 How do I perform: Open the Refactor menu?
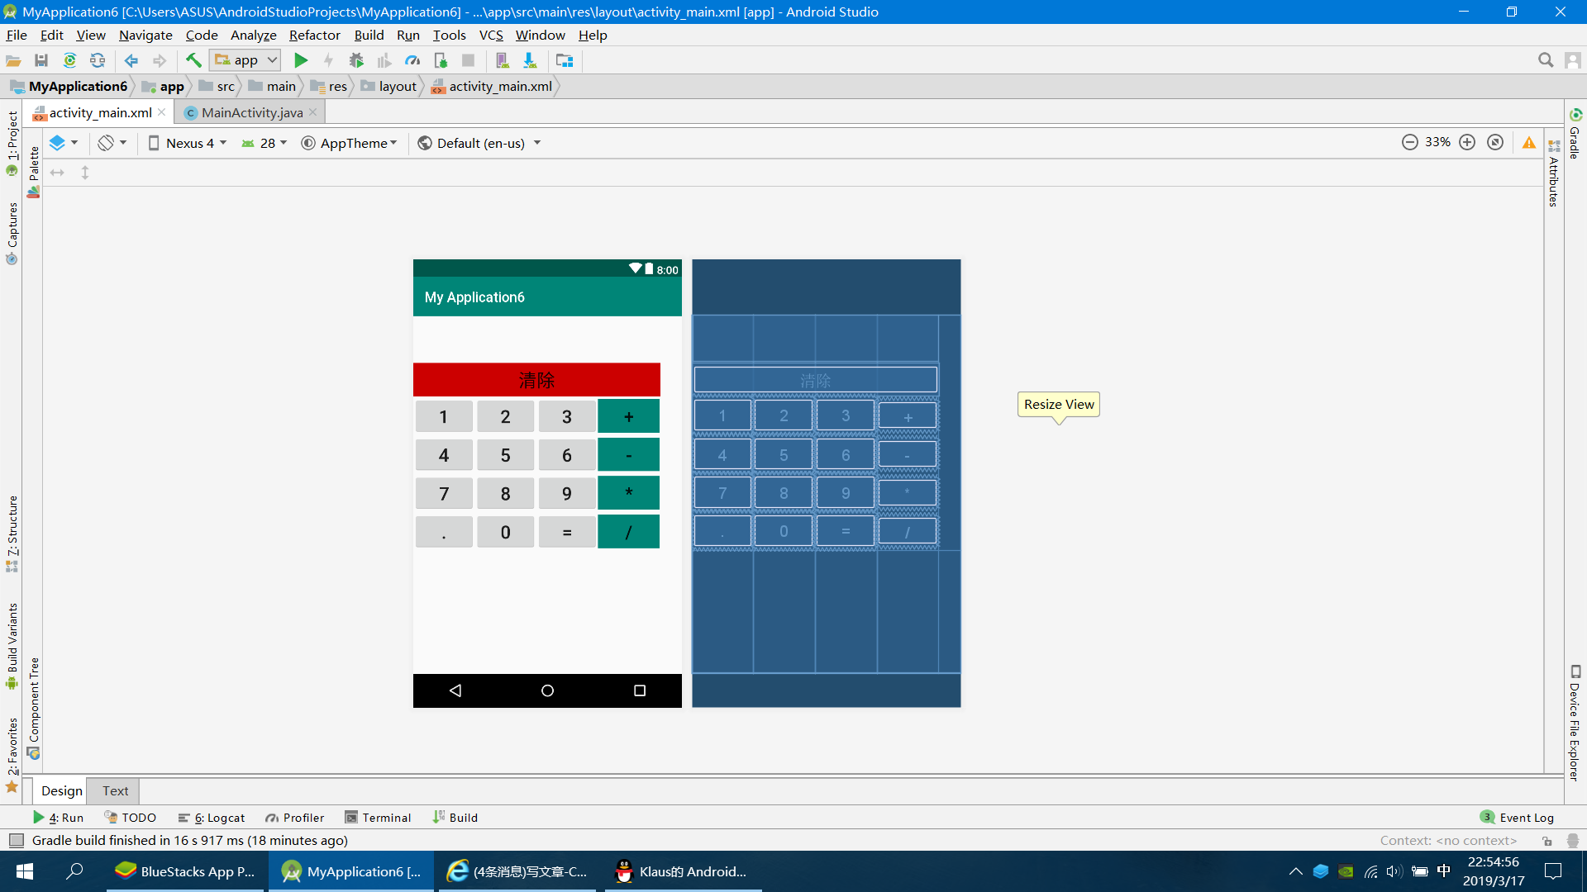coord(314,35)
